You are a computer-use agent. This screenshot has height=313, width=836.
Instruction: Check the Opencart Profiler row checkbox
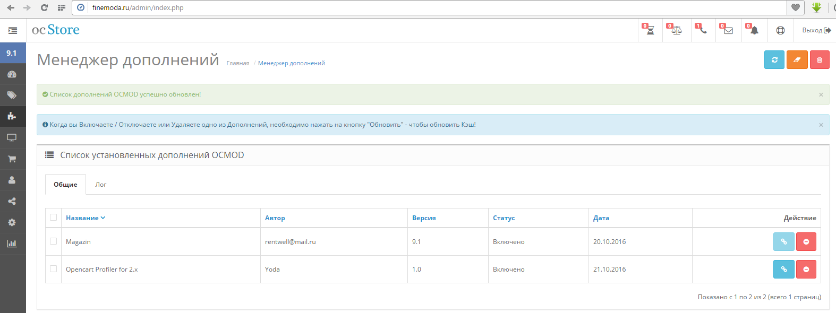[53, 268]
